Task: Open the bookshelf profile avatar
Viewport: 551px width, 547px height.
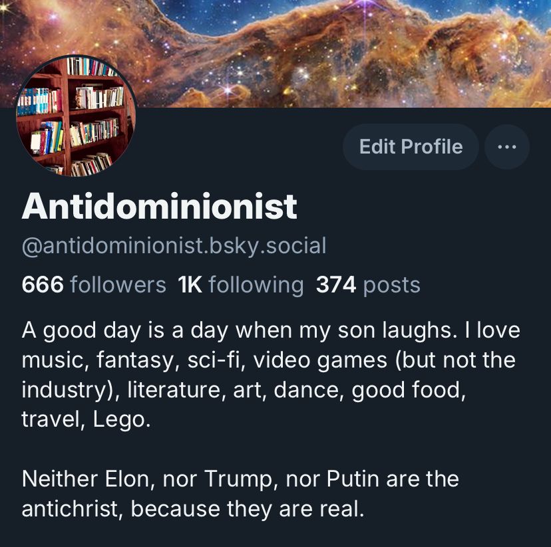Action: 77,116
